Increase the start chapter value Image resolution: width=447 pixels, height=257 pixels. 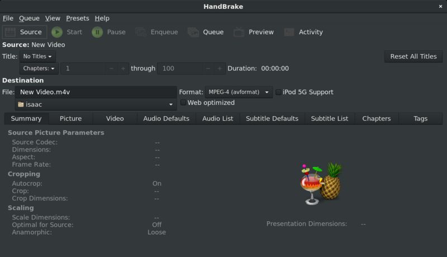pyautogui.click(x=123, y=69)
